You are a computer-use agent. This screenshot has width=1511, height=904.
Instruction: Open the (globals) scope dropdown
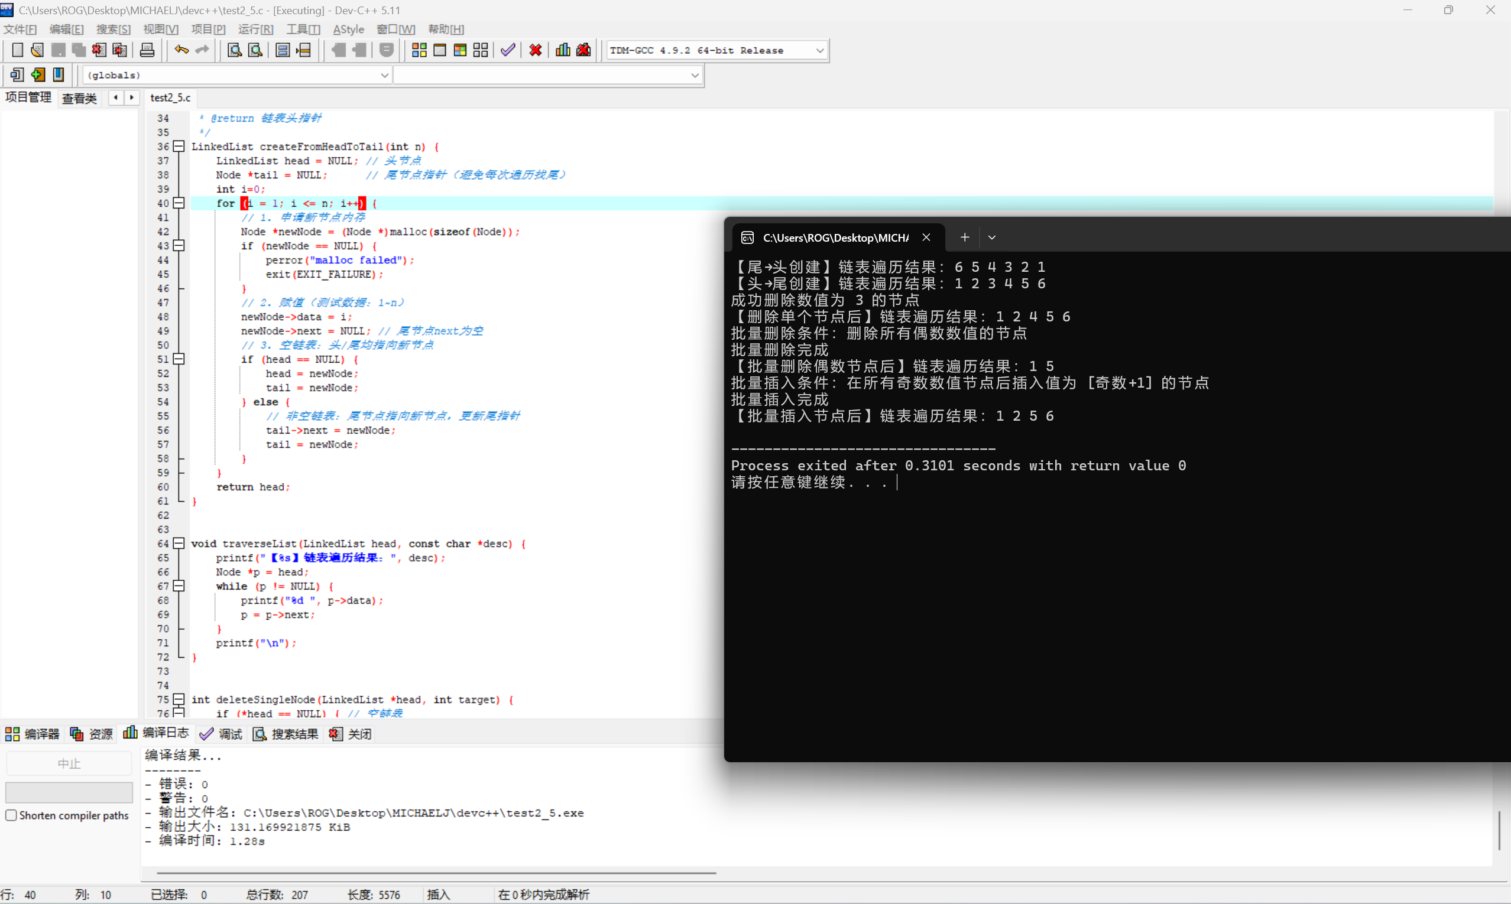pos(384,75)
